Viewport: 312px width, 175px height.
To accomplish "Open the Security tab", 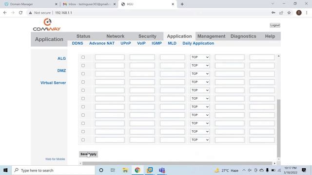I will pyautogui.click(x=147, y=36).
